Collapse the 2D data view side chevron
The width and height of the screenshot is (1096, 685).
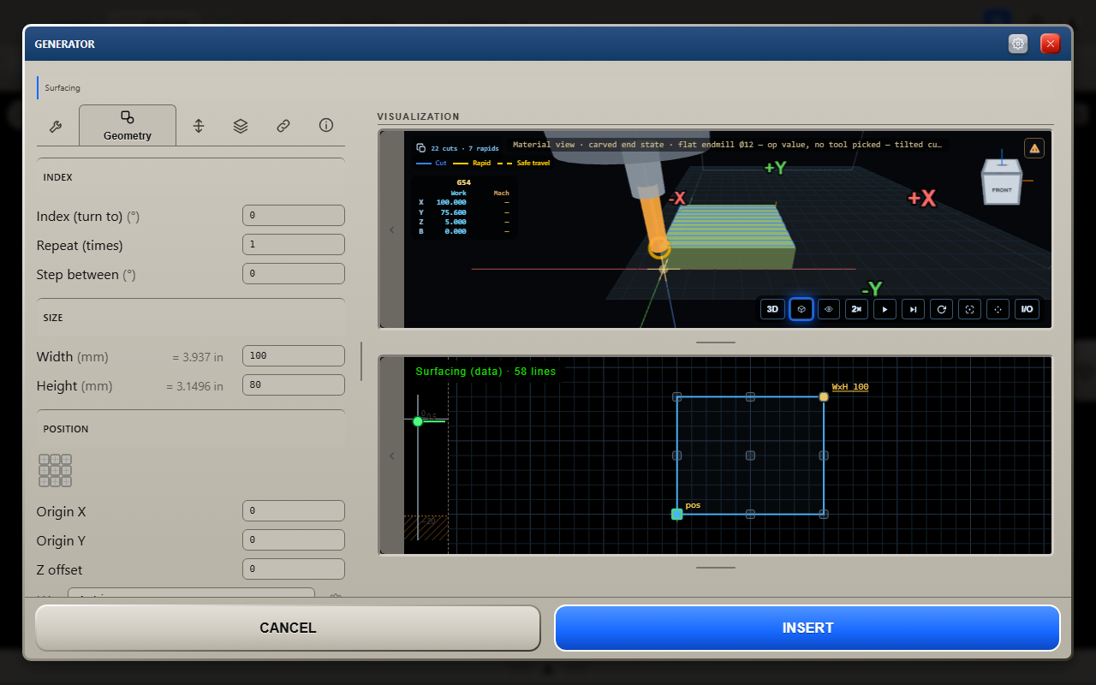coord(392,456)
